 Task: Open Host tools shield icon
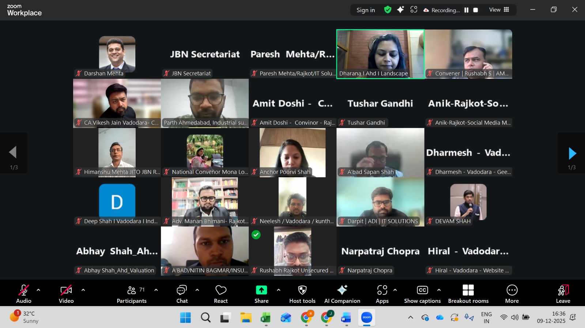[x=302, y=294]
